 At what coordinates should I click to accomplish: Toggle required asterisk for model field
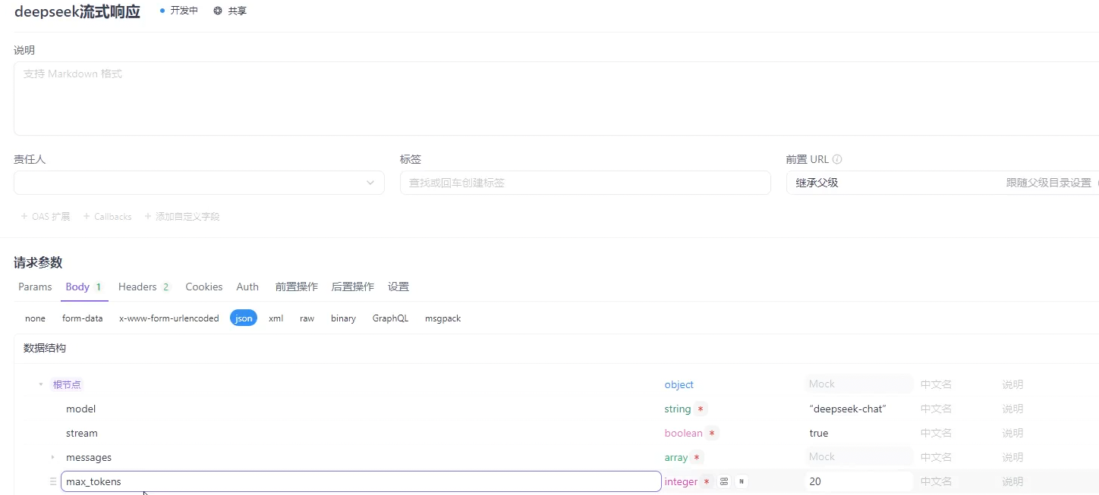coord(701,409)
